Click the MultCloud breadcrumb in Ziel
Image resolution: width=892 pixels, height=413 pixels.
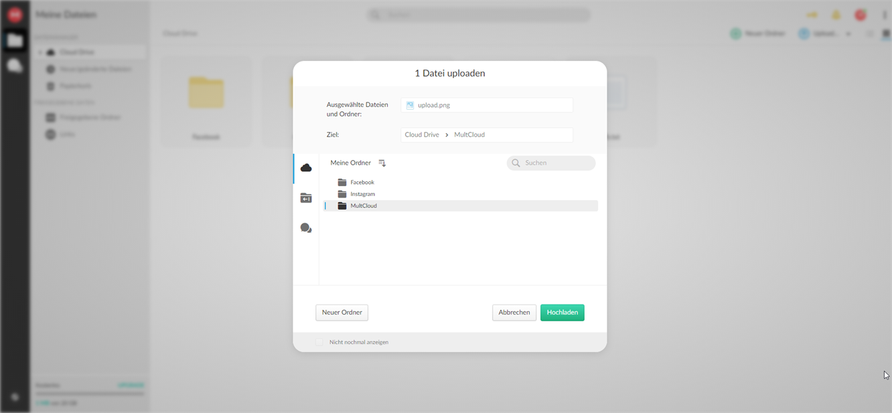click(469, 135)
